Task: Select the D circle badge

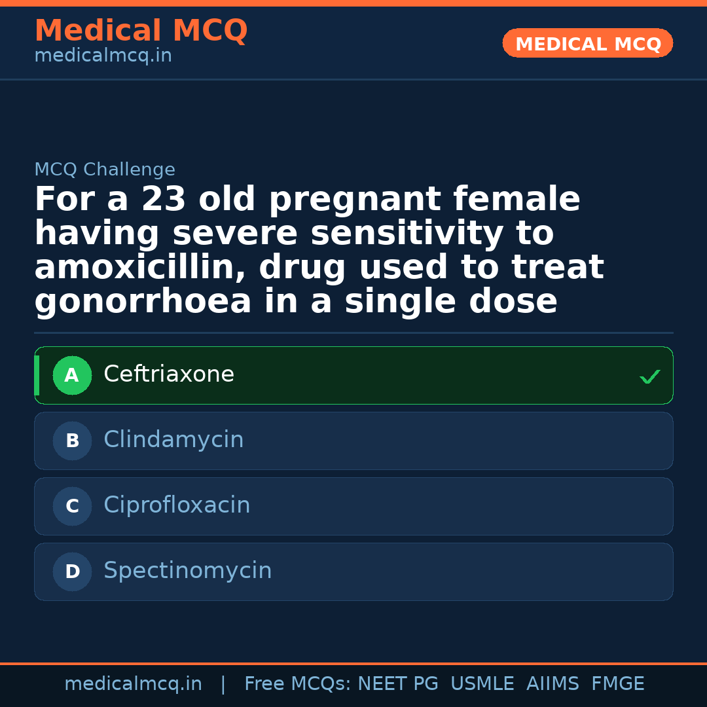Action: (x=72, y=572)
